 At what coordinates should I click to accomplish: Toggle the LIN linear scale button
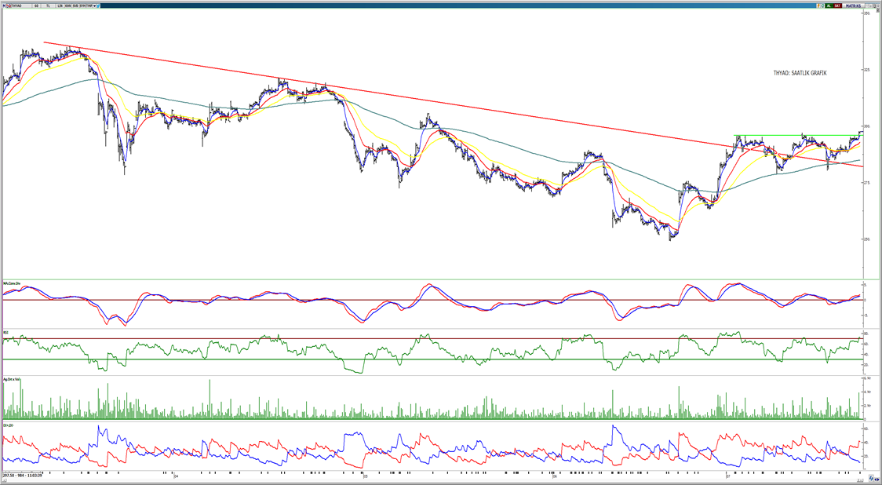pos(60,5)
